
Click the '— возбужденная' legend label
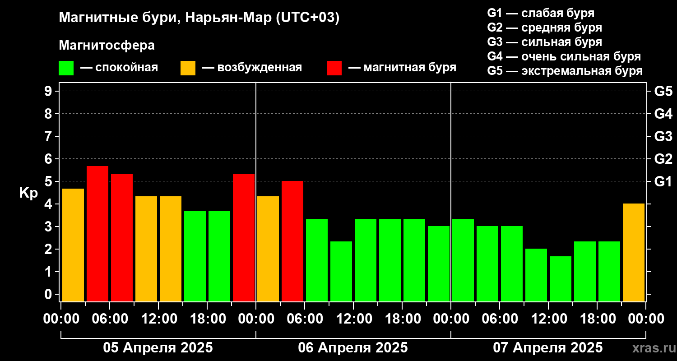[252, 68]
